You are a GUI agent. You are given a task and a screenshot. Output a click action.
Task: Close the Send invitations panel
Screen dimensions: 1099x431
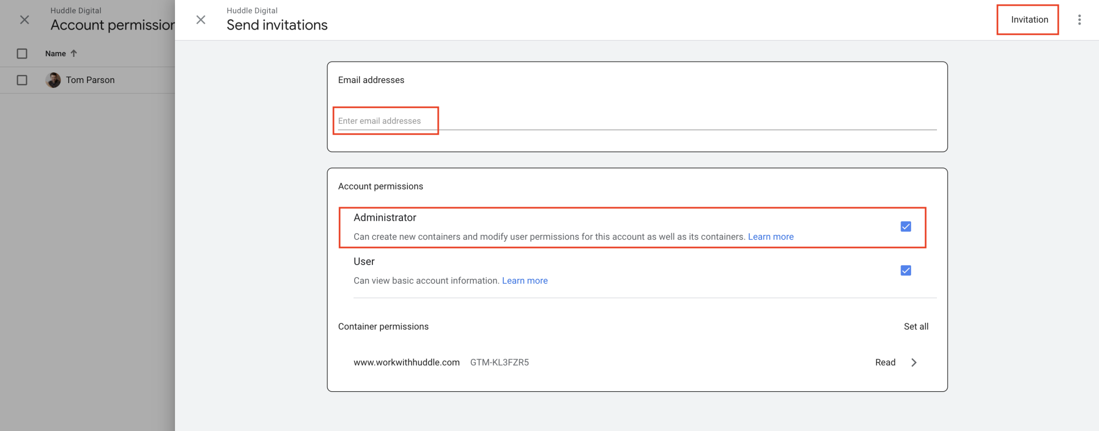pyautogui.click(x=201, y=20)
